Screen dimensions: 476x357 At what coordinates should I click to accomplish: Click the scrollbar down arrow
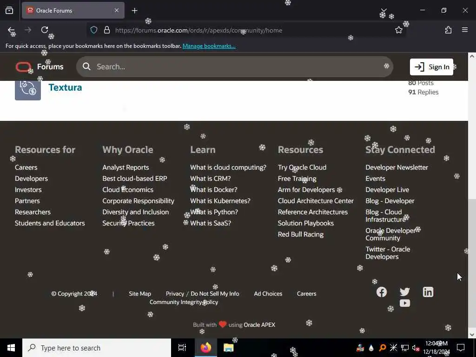(472, 335)
